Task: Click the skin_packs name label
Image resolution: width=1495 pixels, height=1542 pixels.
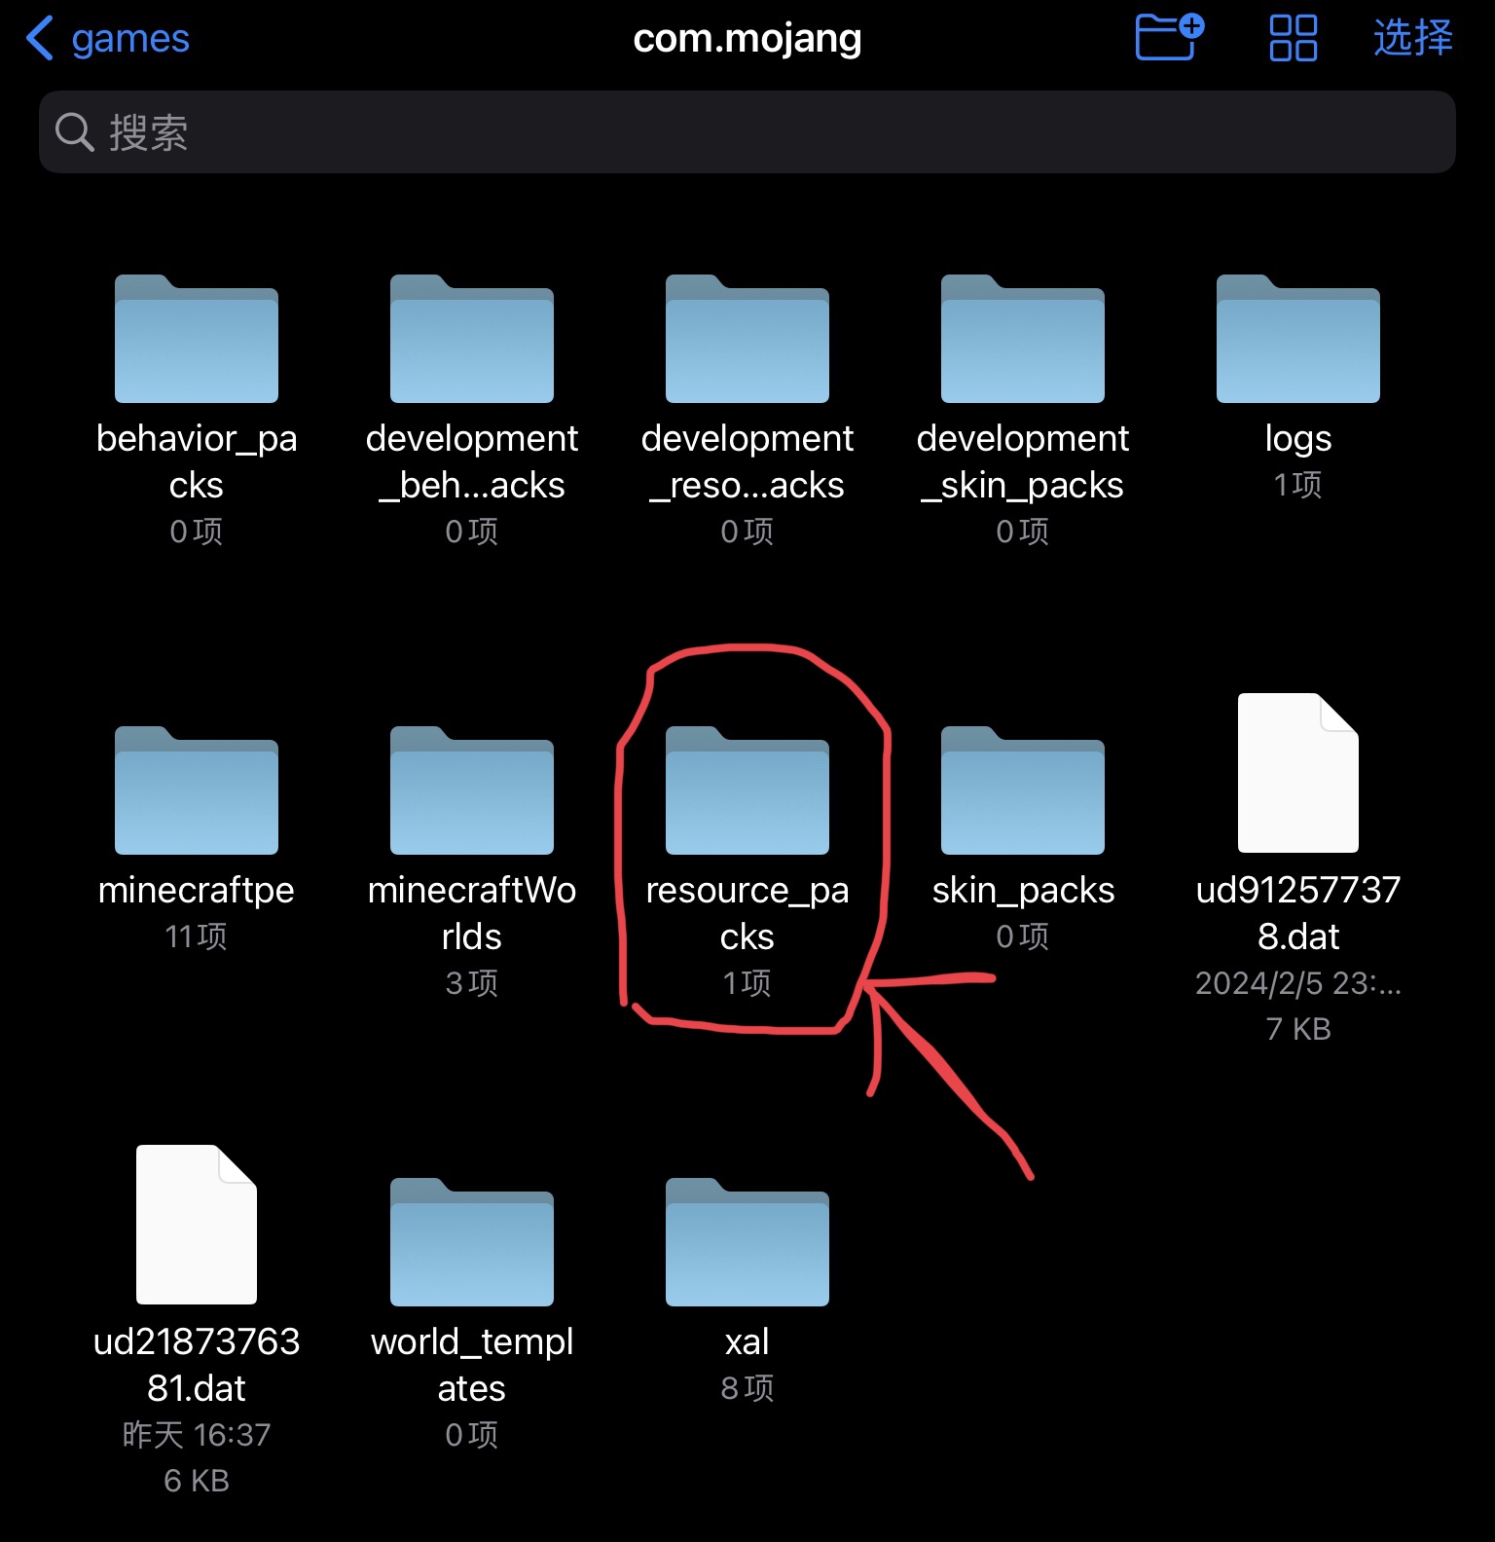Action: 1023,890
